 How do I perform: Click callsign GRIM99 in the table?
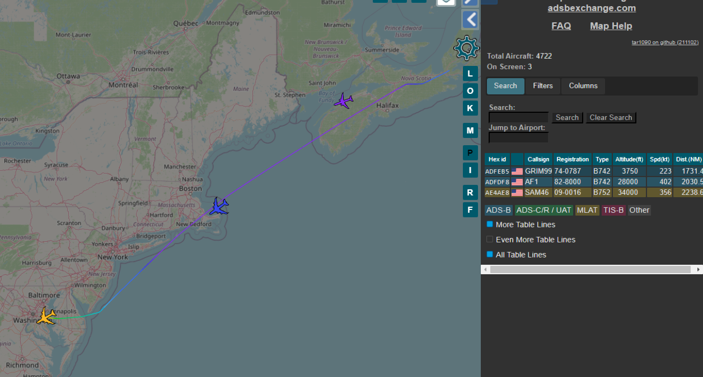coord(538,171)
